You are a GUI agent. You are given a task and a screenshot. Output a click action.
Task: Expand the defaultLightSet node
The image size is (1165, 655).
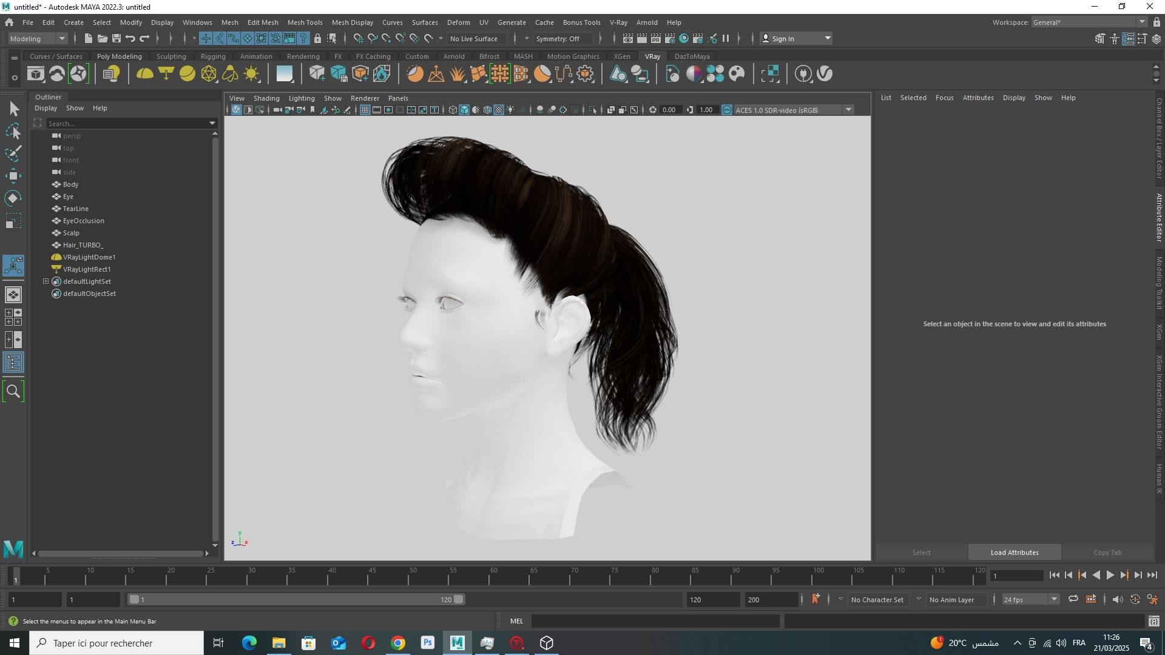[x=46, y=281]
